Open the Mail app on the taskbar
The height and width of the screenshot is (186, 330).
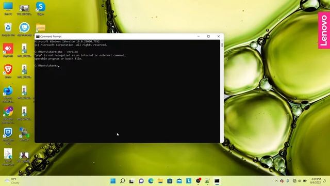[x=179, y=181]
